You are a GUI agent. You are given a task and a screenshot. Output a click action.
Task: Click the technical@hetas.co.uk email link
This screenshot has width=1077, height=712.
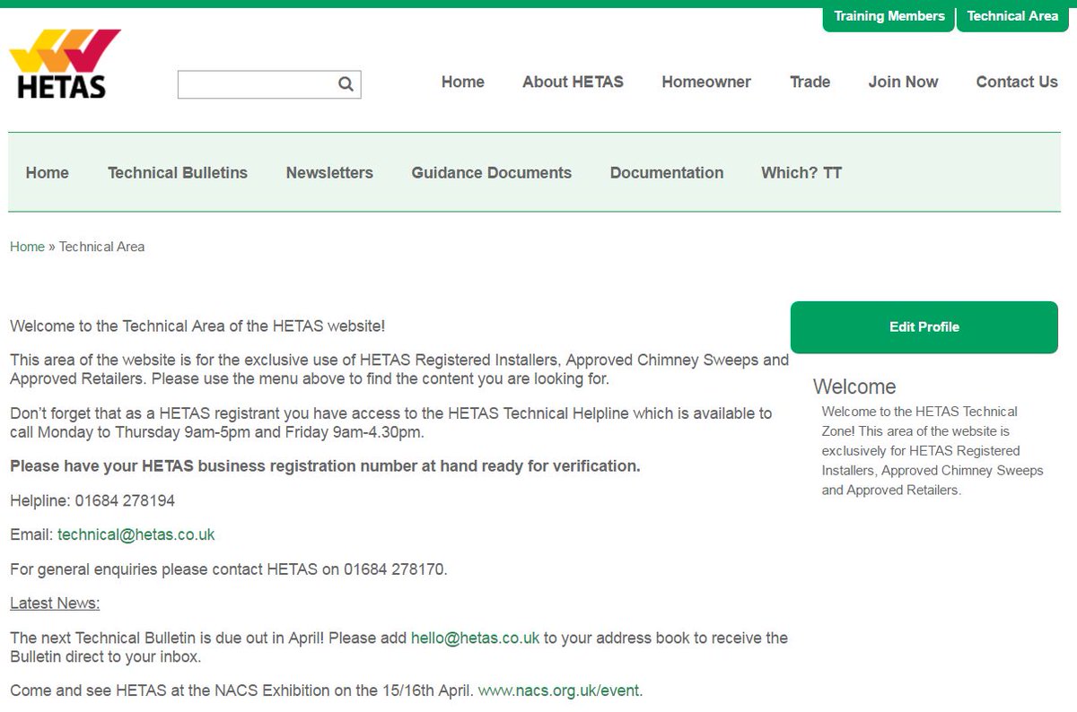coord(136,534)
